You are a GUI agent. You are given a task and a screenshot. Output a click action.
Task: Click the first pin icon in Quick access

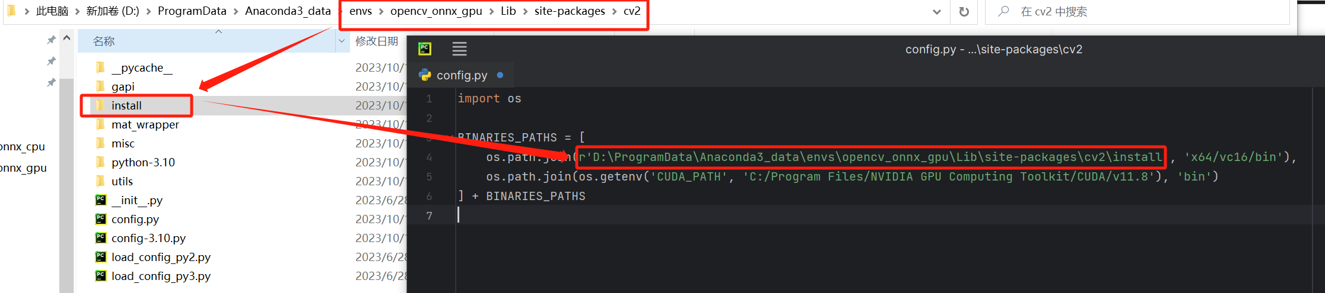52,40
